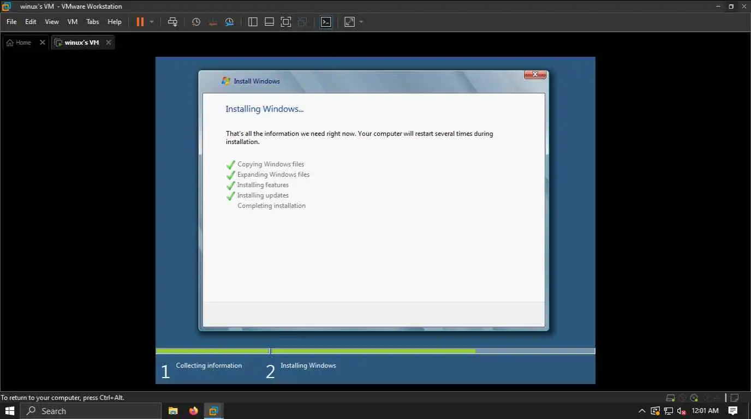Image resolution: width=751 pixels, height=419 pixels.
Task: Open the network tray icon
Action: tap(668, 411)
